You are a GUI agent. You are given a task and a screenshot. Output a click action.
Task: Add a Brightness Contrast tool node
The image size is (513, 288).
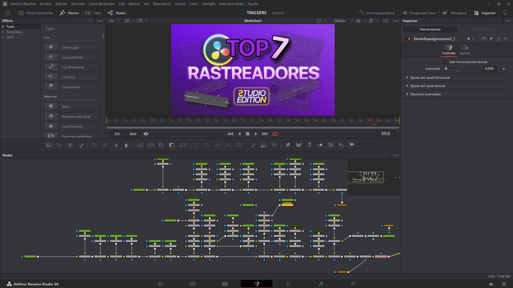(116, 145)
